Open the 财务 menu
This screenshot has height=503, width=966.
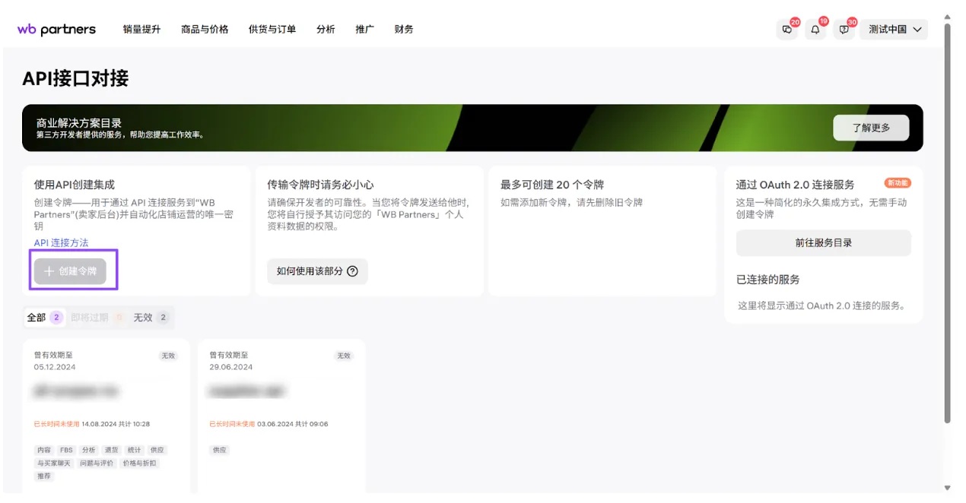404,30
